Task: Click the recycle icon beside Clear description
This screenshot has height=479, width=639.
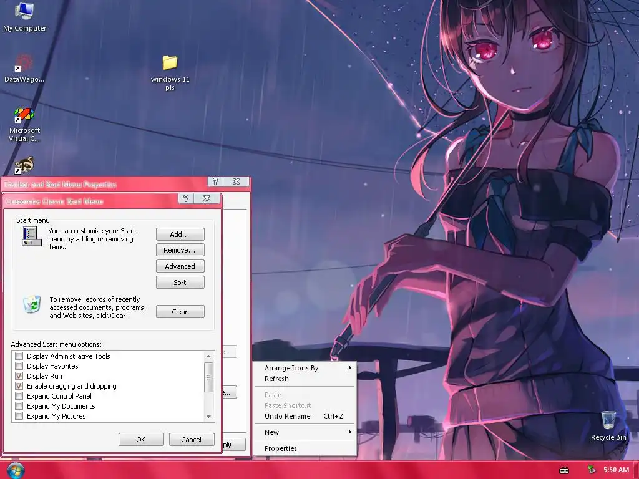Action: tap(32, 304)
